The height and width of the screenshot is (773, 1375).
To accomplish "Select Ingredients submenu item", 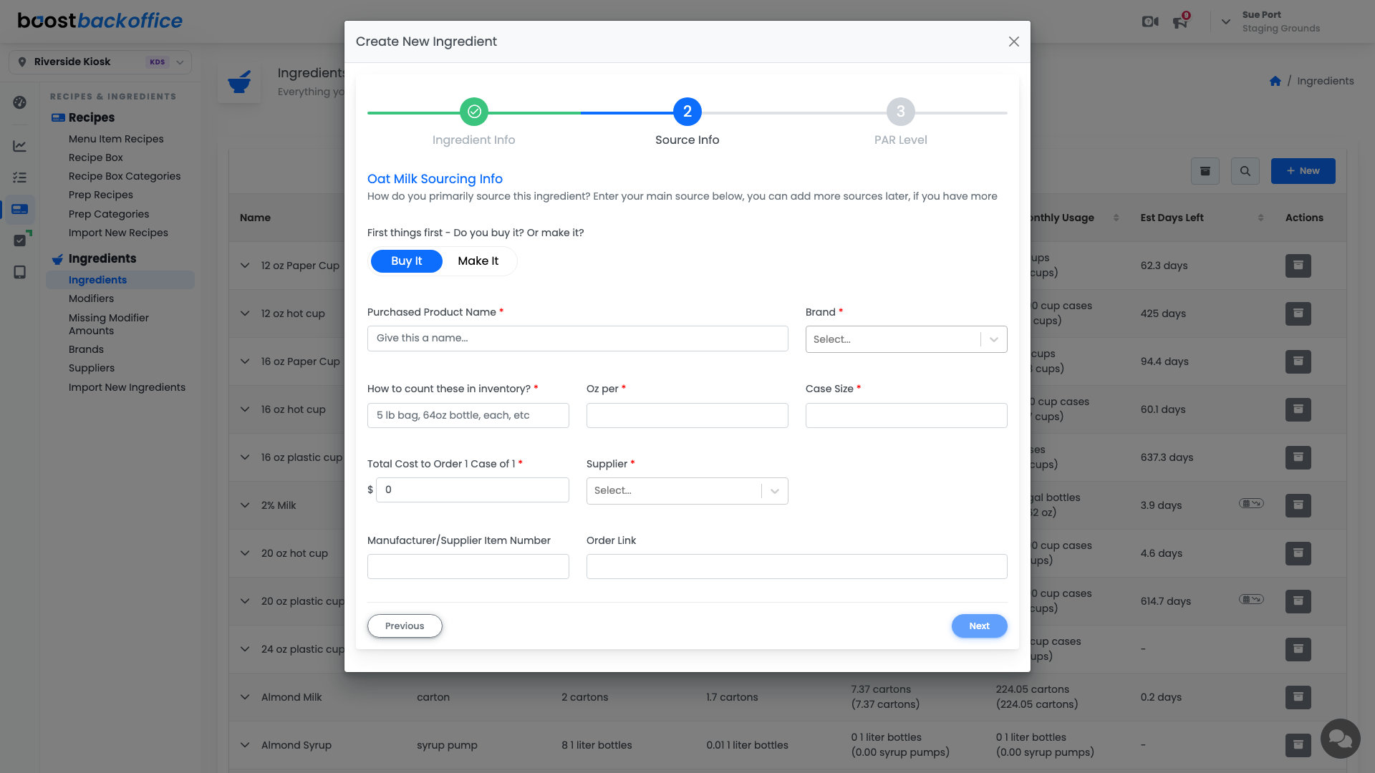I will click(120, 280).
